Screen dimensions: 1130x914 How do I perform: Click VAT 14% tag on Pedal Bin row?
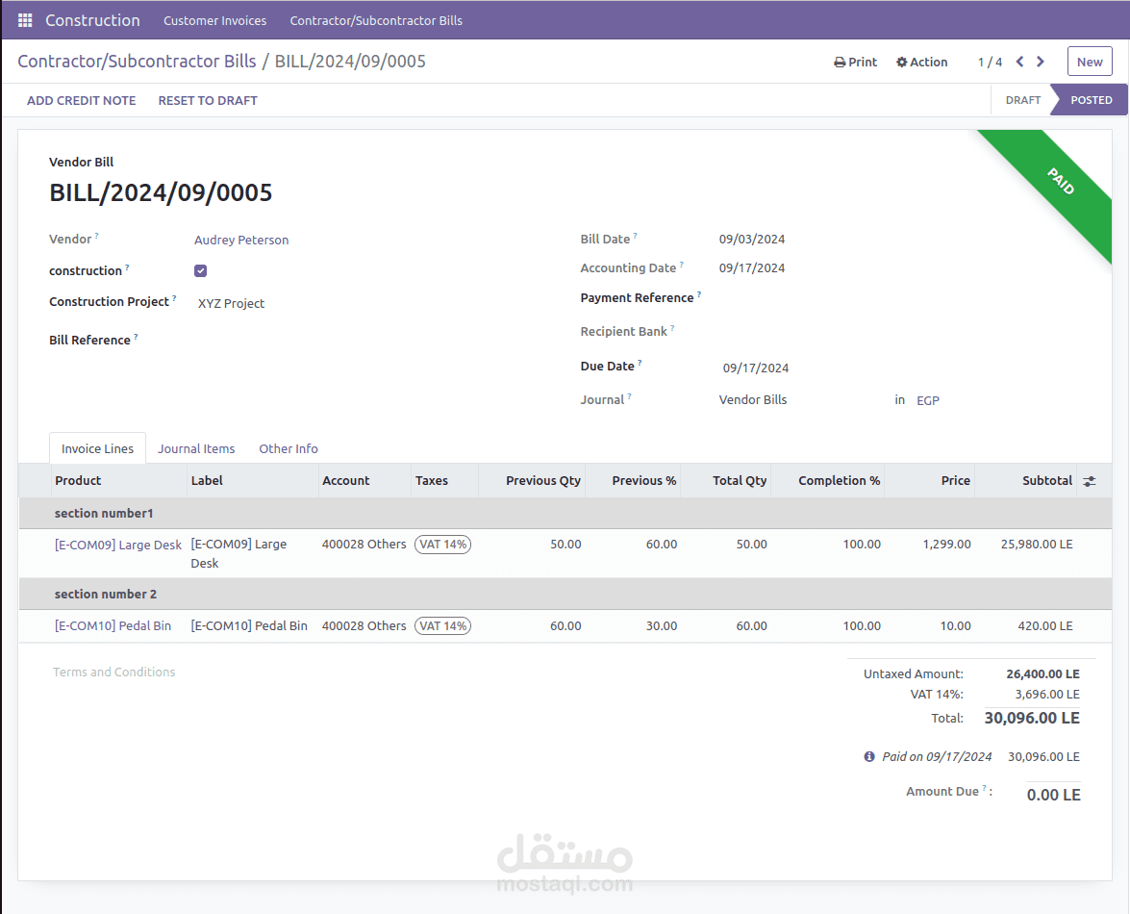click(x=442, y=625)
